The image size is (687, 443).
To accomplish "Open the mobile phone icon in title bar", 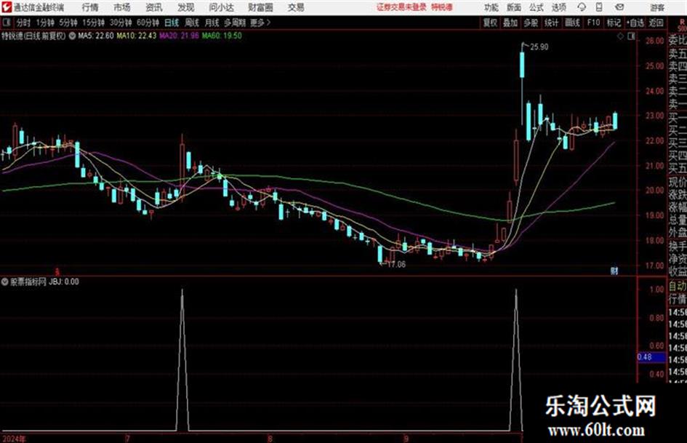I will click(599, 7).
